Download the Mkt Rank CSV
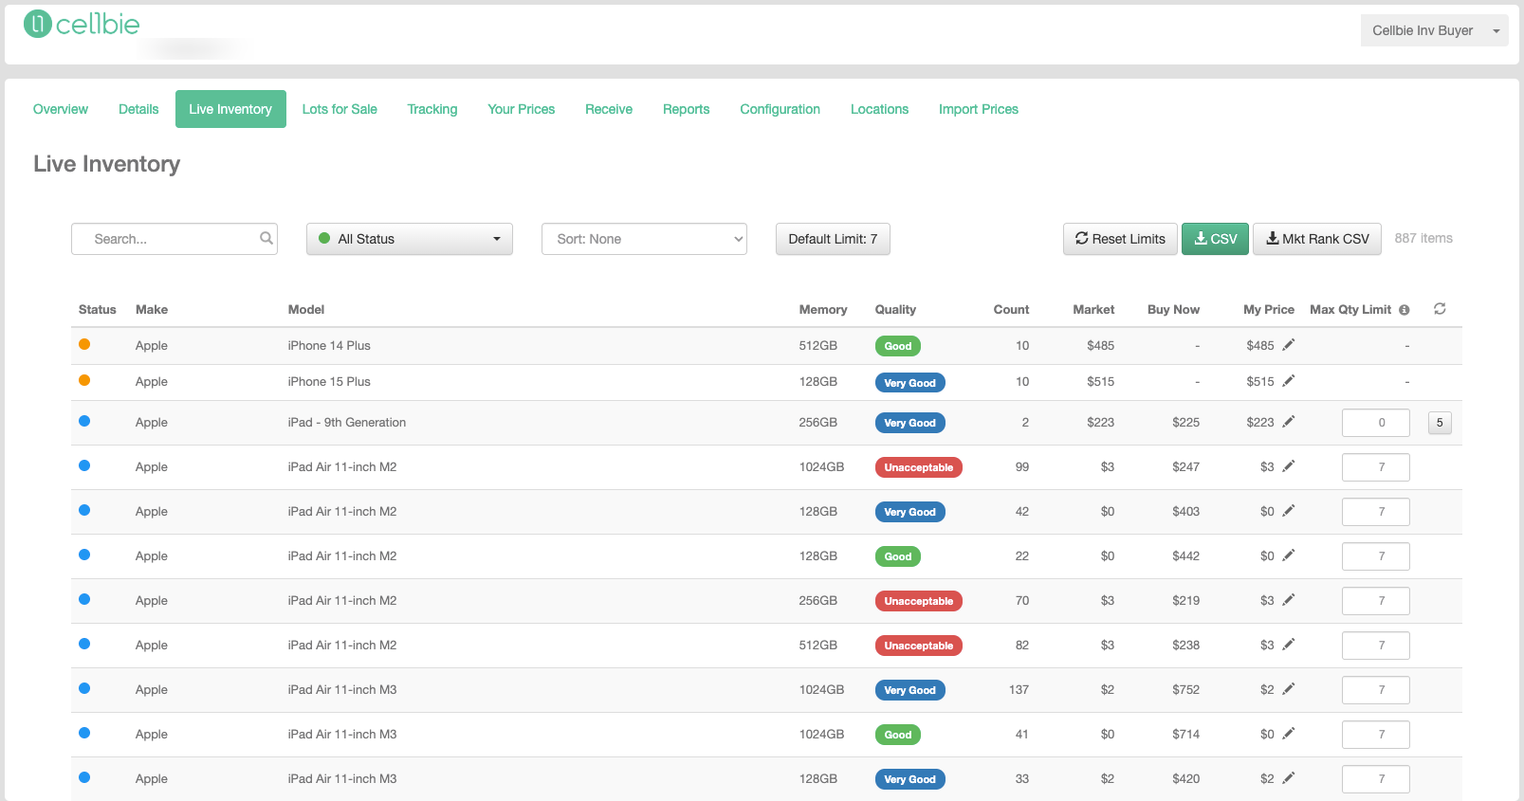1524x801 pixels. pos(1317,239)
